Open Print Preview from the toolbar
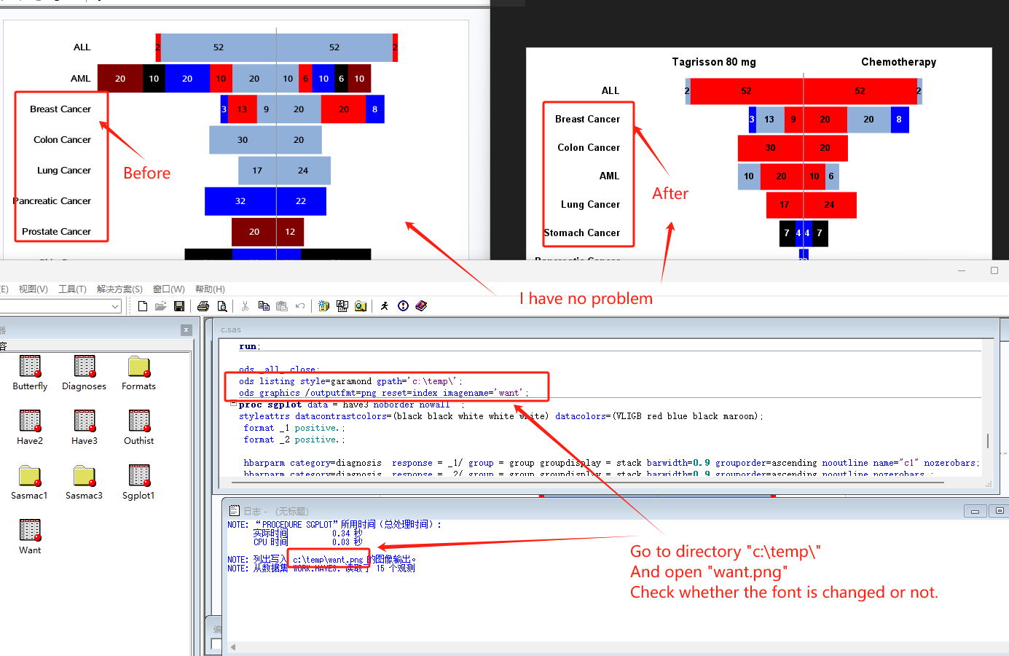Image resolution: width=1009 pixels, height=656 pixels. [223, 305]
